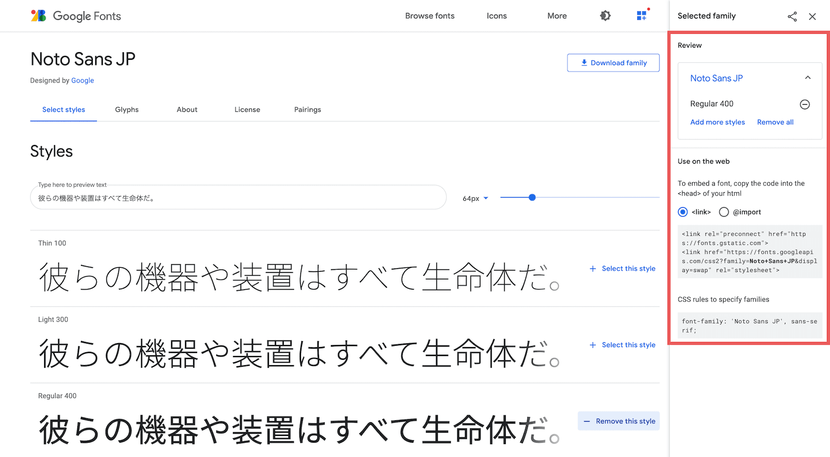Click the preview text input field

coord(238,197)
